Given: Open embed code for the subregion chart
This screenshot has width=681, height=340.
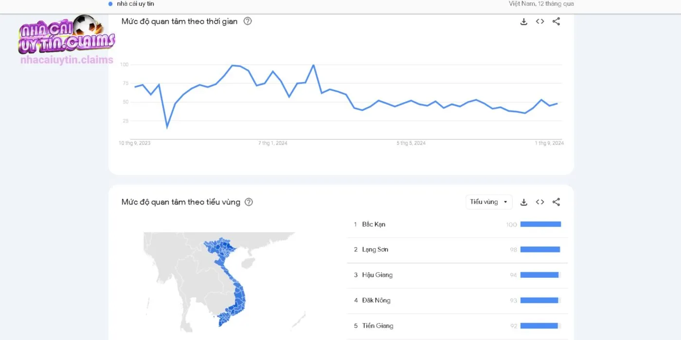Looking at the screenshot, I should coord(540,202).
